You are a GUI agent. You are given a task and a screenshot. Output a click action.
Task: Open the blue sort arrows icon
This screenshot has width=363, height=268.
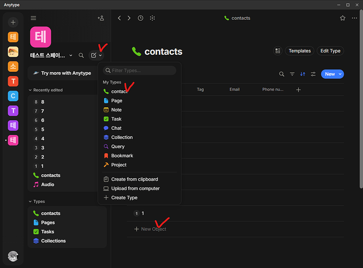pyautogui.click(x=302, y=74)
